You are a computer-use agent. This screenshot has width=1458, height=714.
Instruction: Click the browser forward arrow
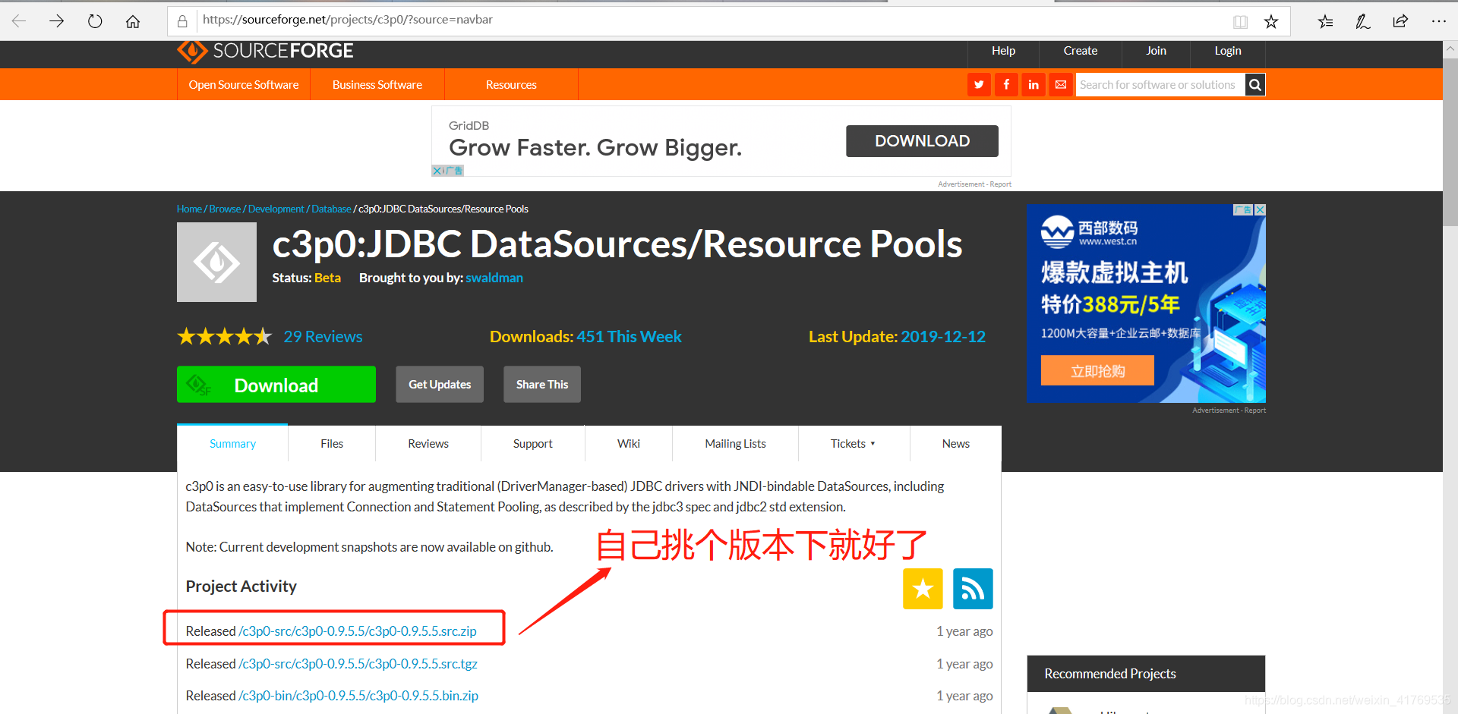click(57, 21)
